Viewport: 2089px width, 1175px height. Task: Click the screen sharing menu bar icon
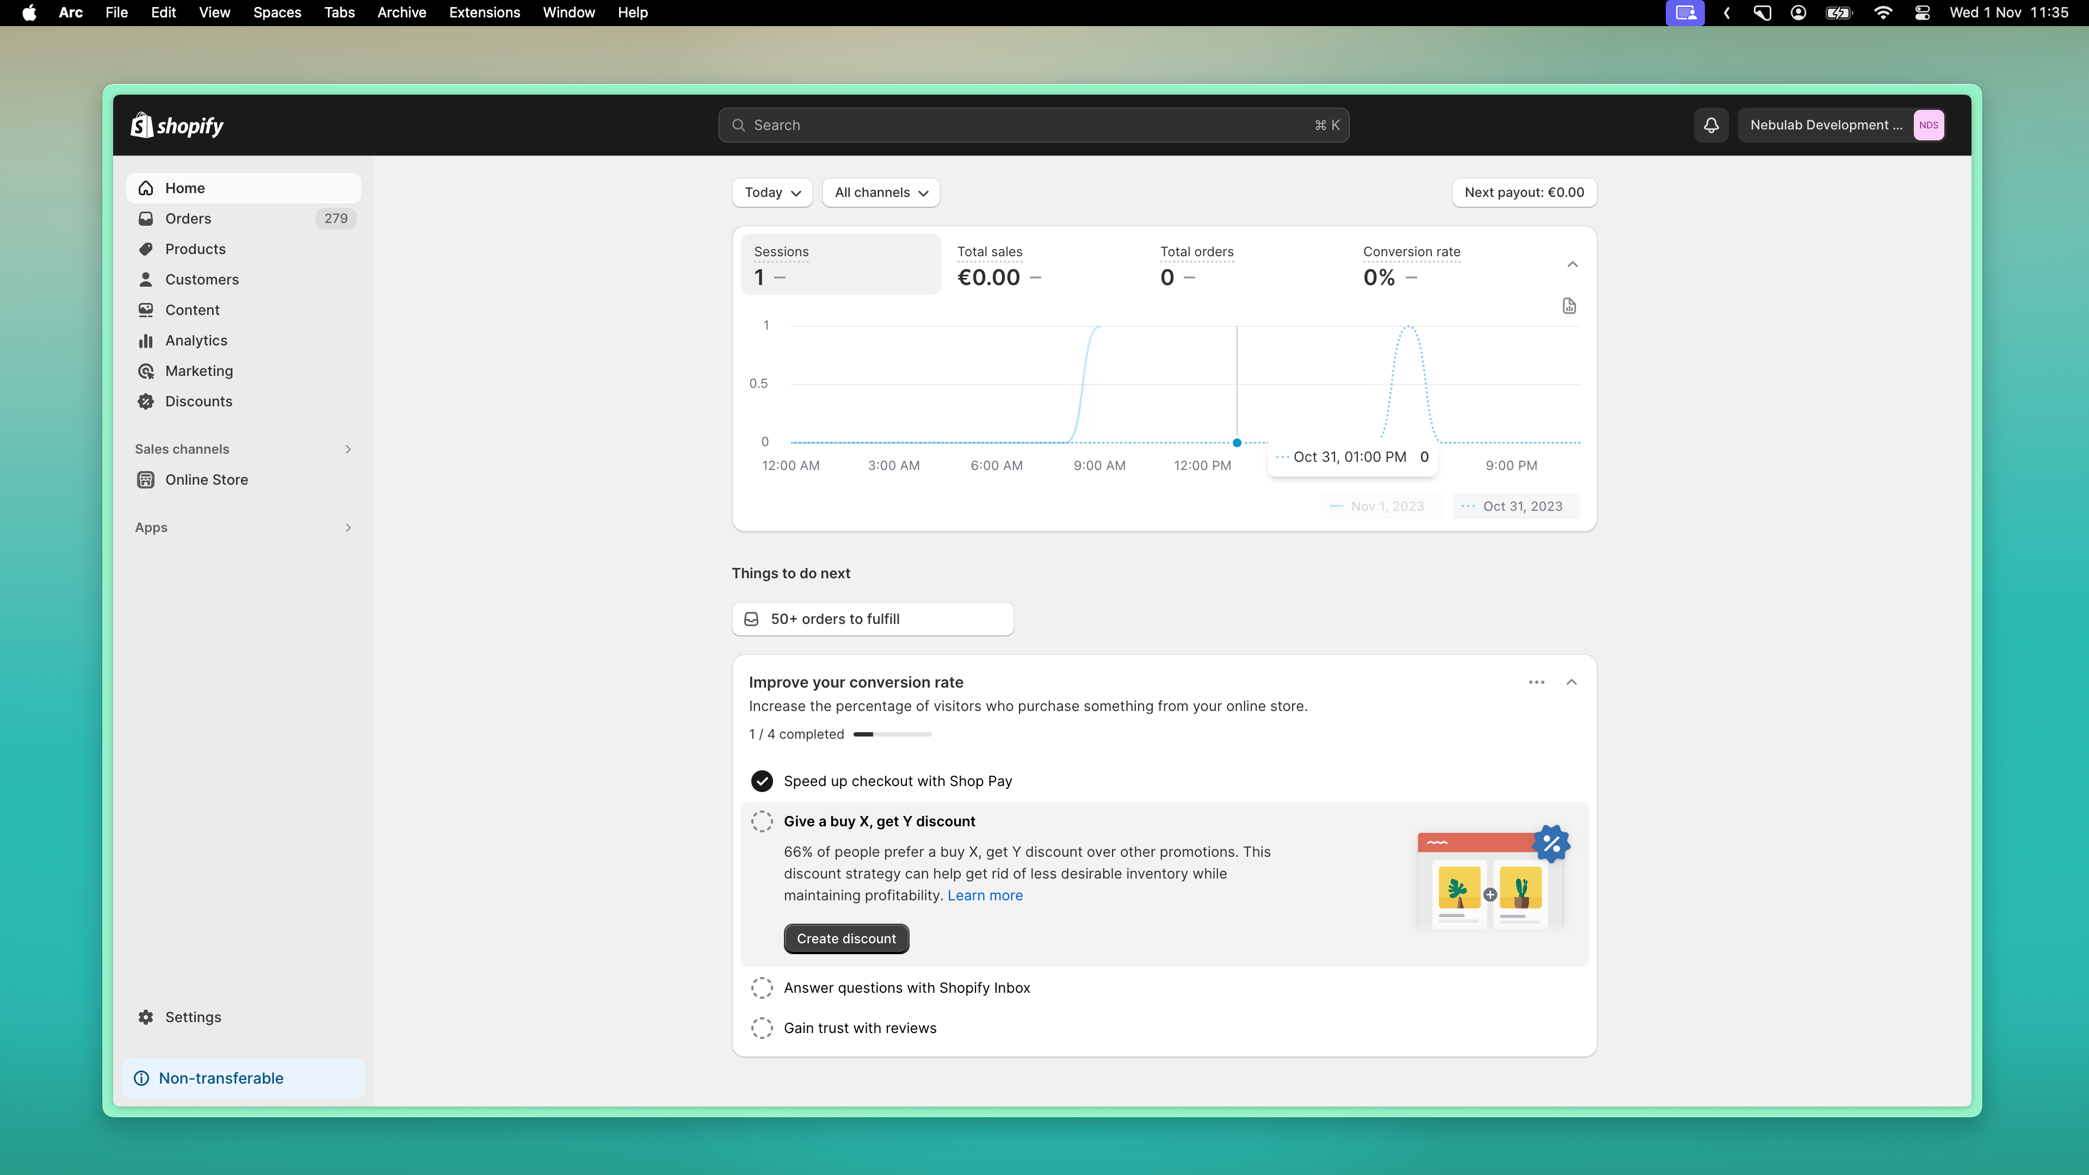pos(1685,12)
